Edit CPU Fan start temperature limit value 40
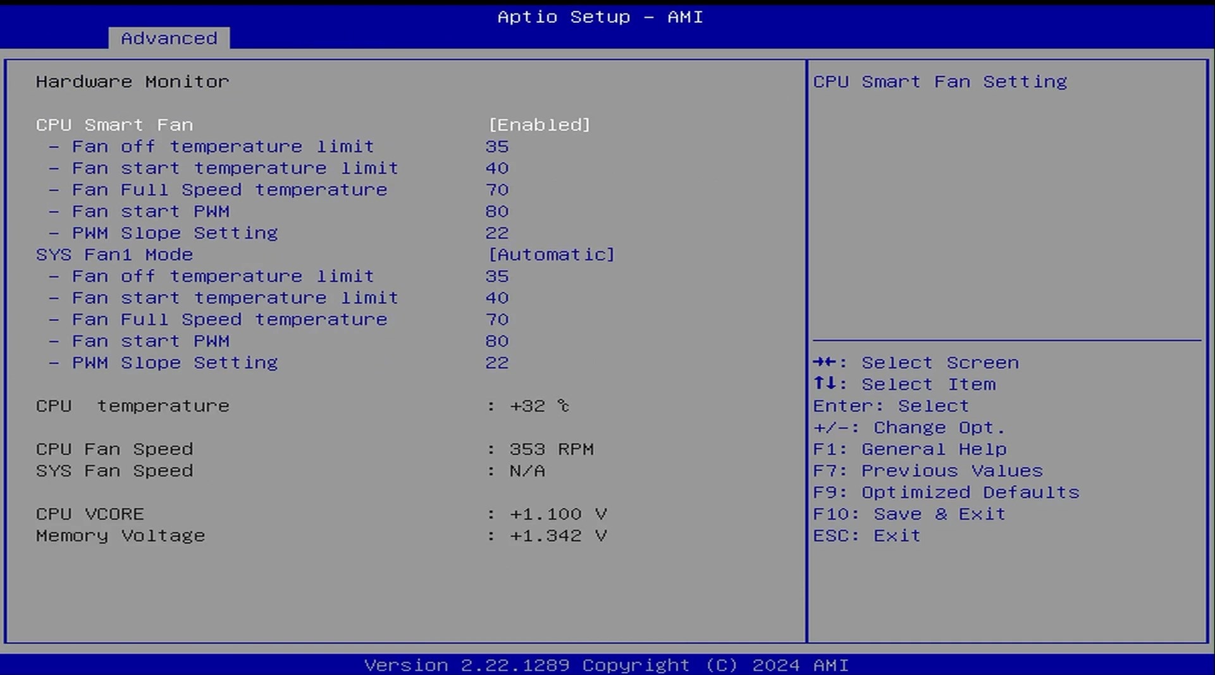The image size is (1215, 675). [497, 168]
